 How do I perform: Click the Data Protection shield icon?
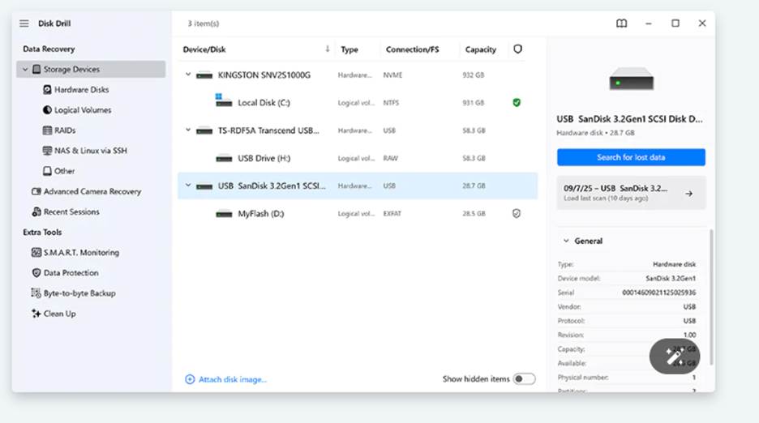point(36,272)
